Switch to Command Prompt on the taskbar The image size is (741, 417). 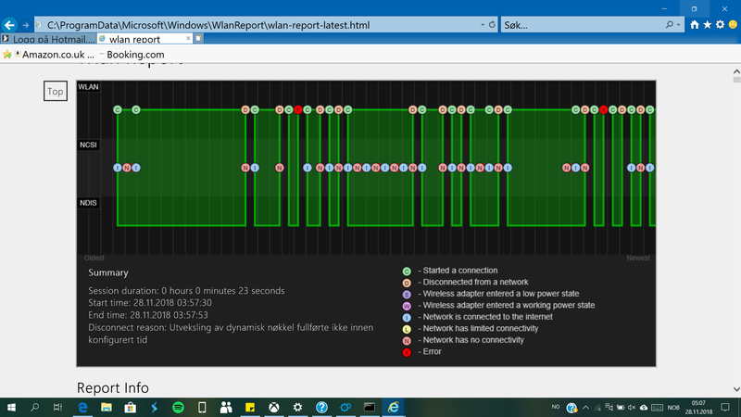pyautogui.click(x=369, y=407)
